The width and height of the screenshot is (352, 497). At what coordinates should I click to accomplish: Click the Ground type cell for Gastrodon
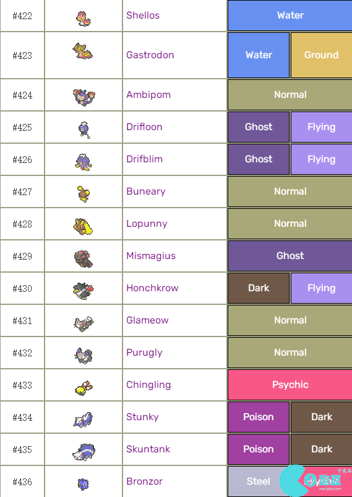[321, 55]
